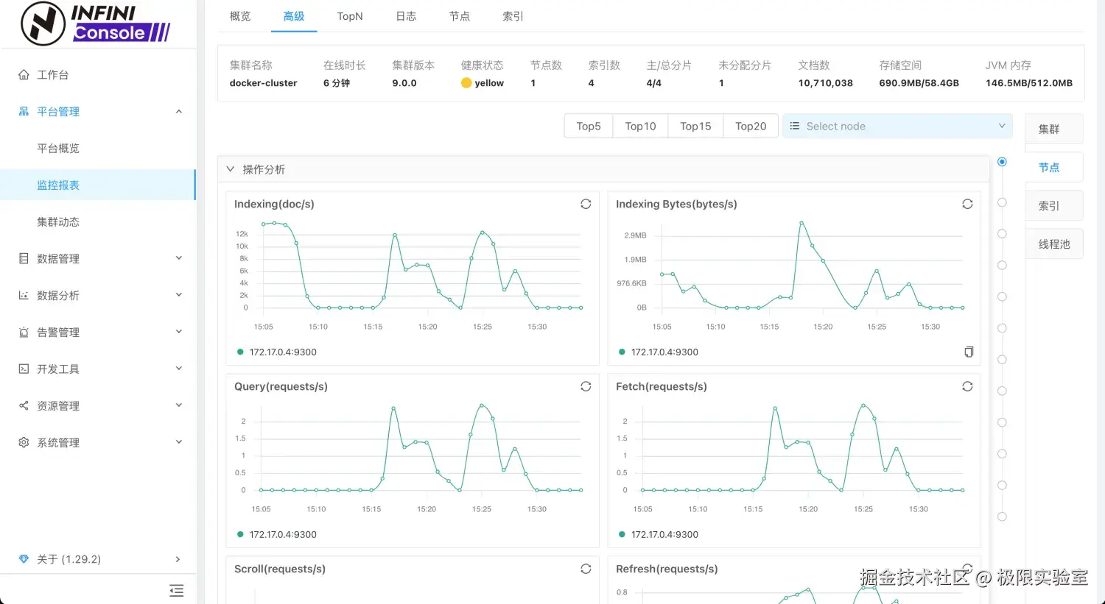The height and width of the screenshot is (604, 1105).
Task: Refresh the Fetch(requests/s) chart
Action: [x=967, y=386]
